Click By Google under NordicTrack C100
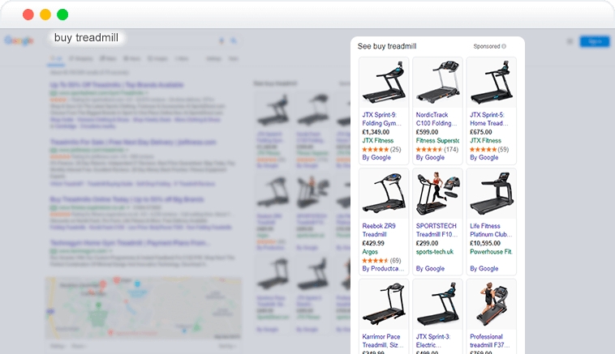Screen dimensions: 615x354 pos(430,157)
